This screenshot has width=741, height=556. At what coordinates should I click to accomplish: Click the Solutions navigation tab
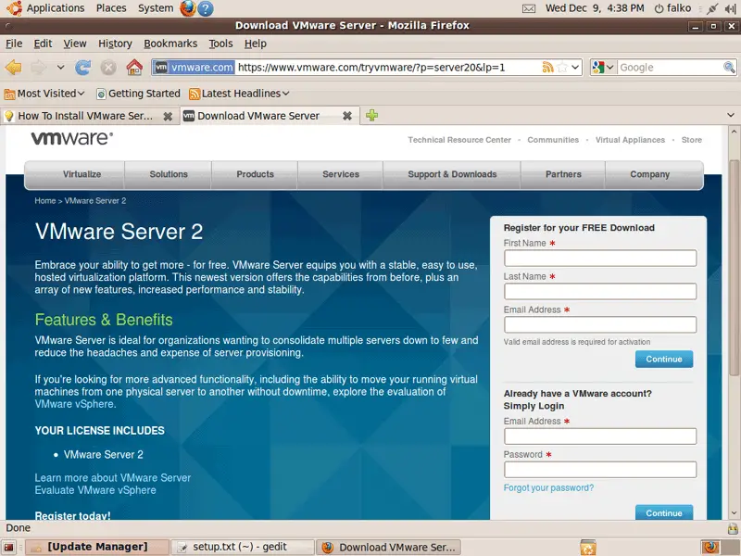tap(169, 174)
